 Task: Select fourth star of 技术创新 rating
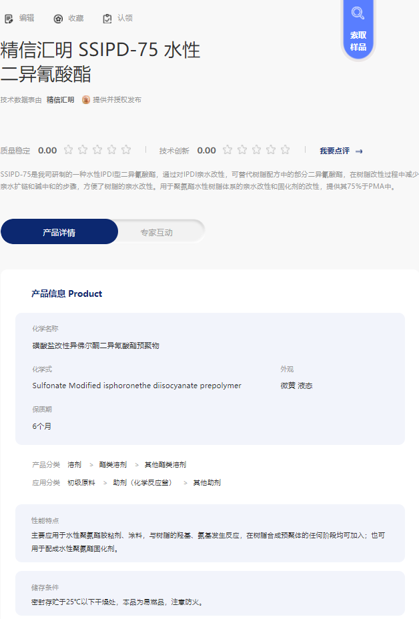tap(270, 150)
